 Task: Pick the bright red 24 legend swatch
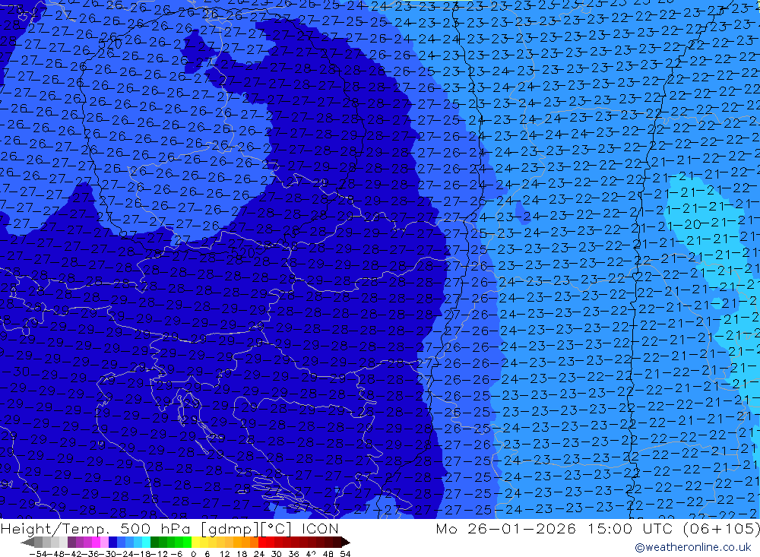[x=261, y=542]
